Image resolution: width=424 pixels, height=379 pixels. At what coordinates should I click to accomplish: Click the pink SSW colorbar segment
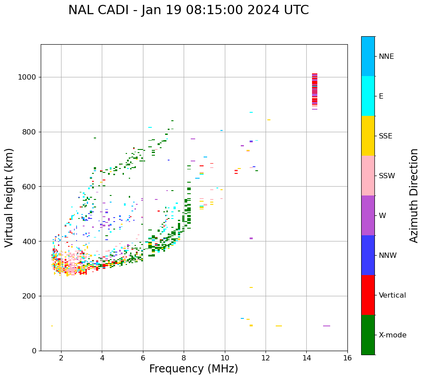[x=368, y=176]
